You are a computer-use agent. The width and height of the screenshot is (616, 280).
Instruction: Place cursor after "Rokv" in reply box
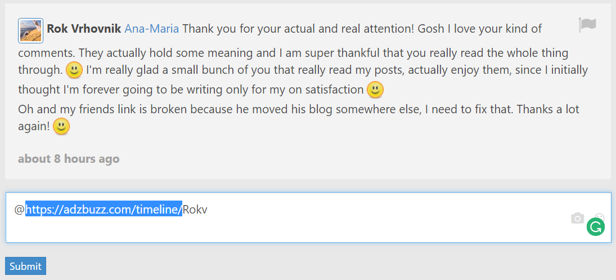[x=209, y=210]
